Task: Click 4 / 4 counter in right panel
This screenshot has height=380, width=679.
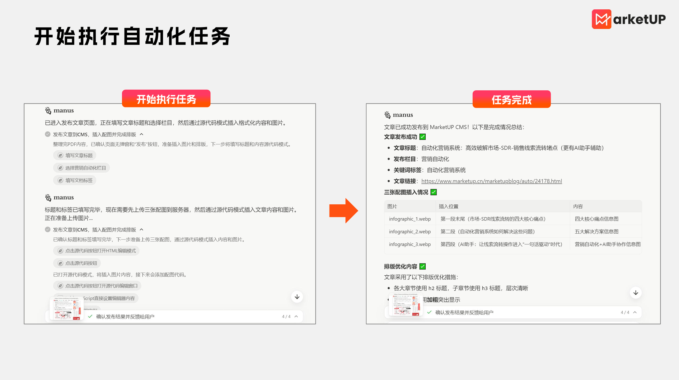Action: tap(625, 312)
